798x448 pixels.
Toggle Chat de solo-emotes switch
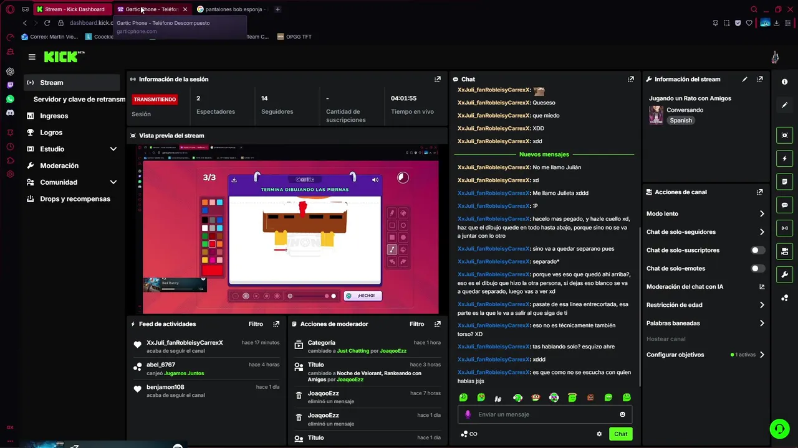tap(757, 269)
